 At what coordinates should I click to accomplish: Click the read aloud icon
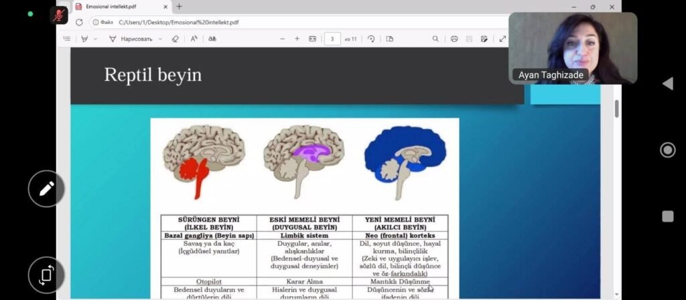click(194, 39)
